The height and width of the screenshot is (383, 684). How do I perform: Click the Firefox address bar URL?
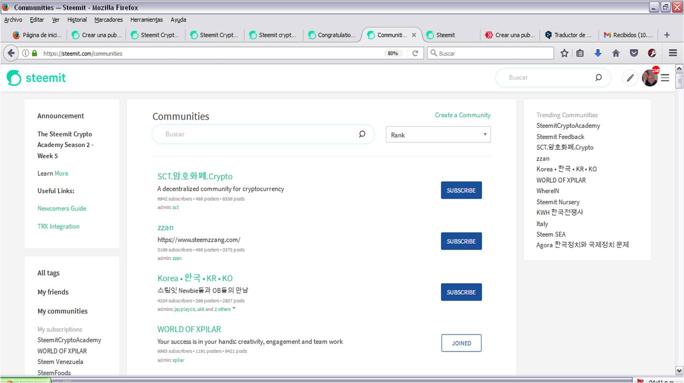[82, 53]
